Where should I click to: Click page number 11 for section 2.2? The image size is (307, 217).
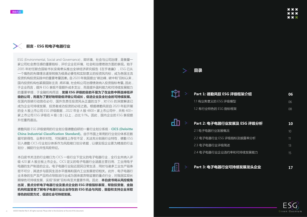pyautogui.click(x=290, y=138)
